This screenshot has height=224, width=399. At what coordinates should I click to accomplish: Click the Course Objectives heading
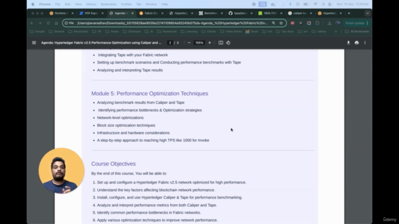(x=113, y=164)
